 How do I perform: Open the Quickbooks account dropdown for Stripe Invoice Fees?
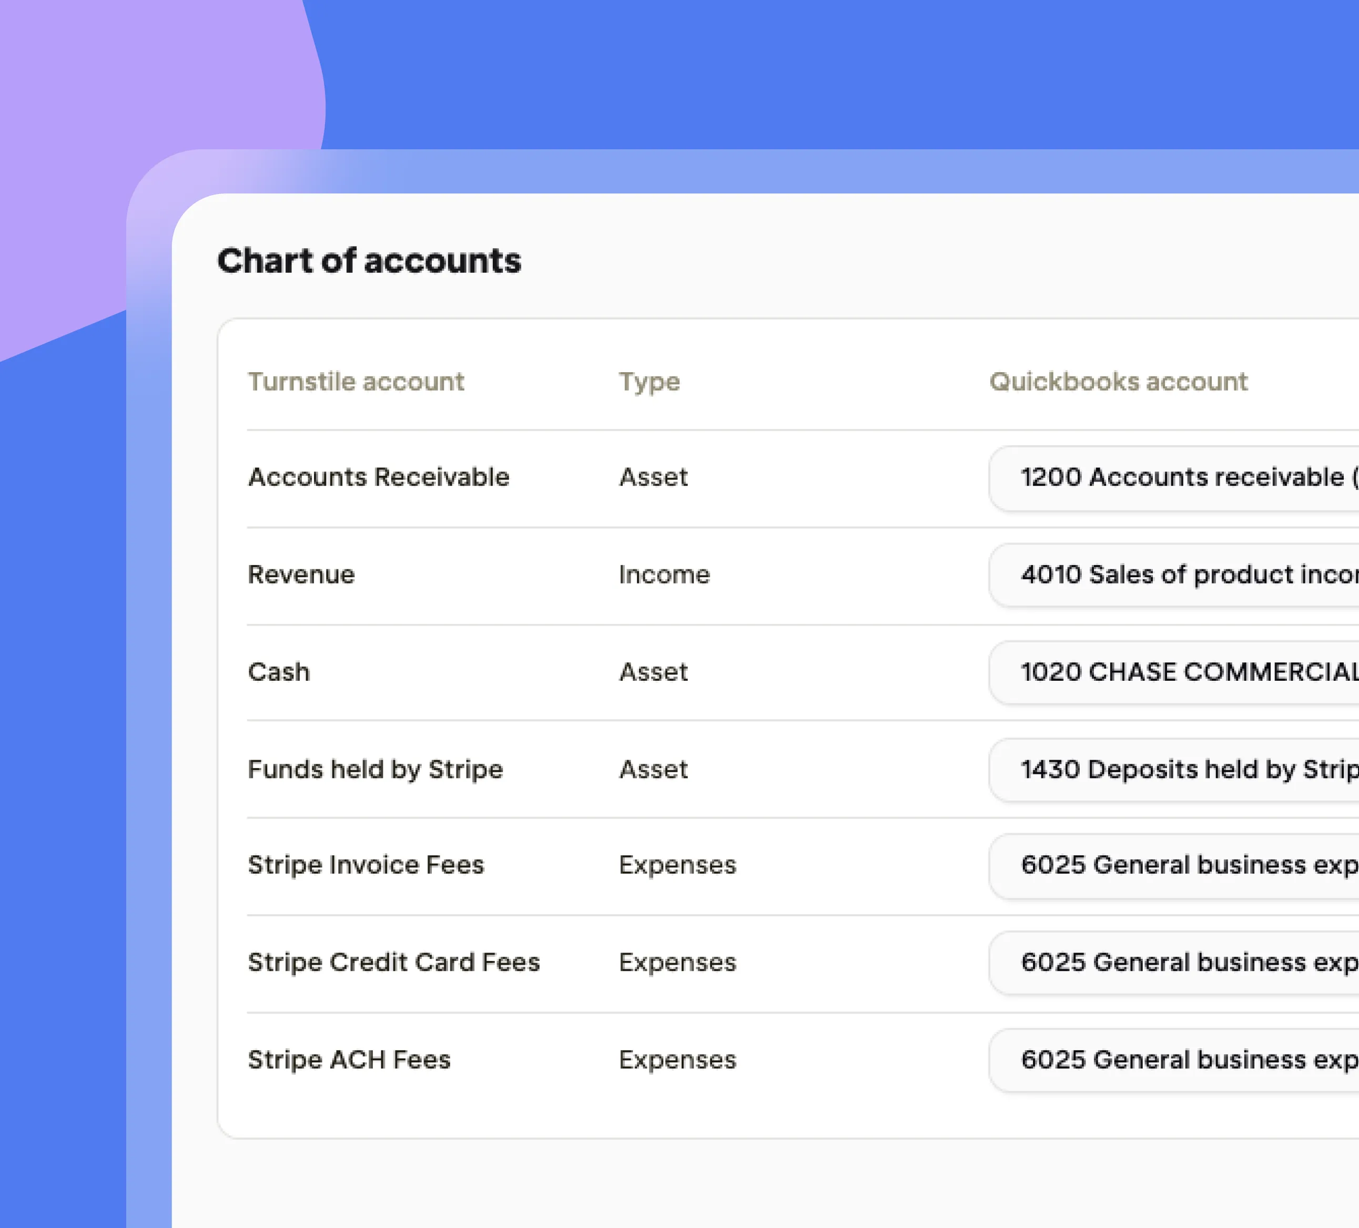point(1180,866)
